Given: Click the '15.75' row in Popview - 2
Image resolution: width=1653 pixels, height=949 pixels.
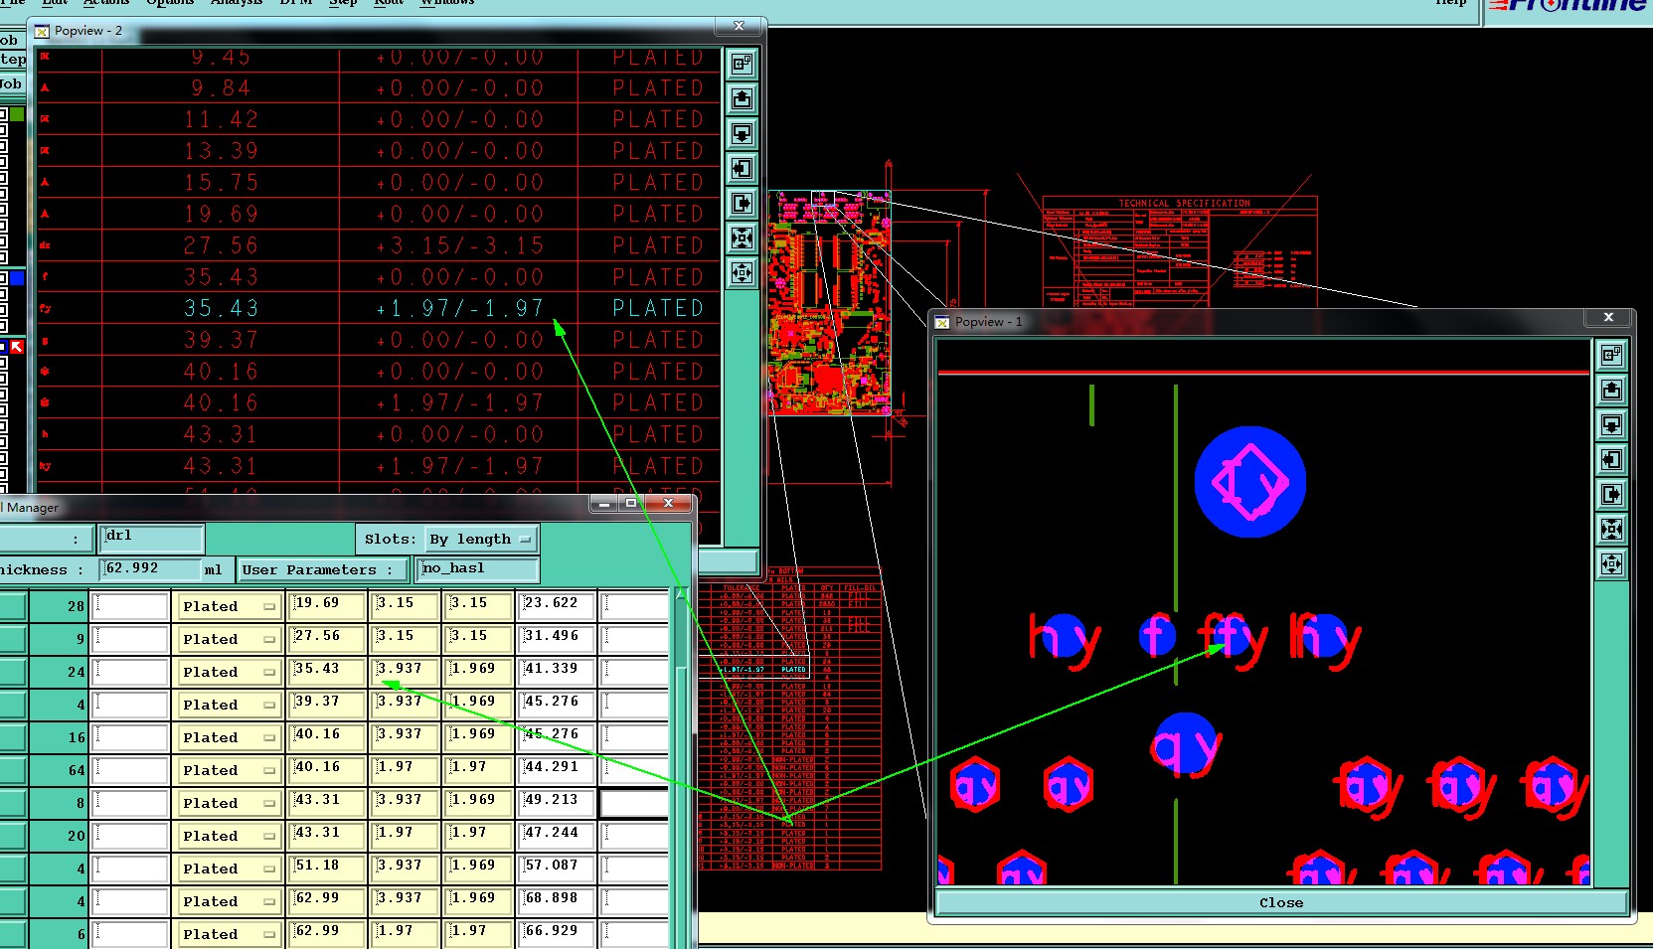Looking at the screenshot, I should (x=378, y=183).
